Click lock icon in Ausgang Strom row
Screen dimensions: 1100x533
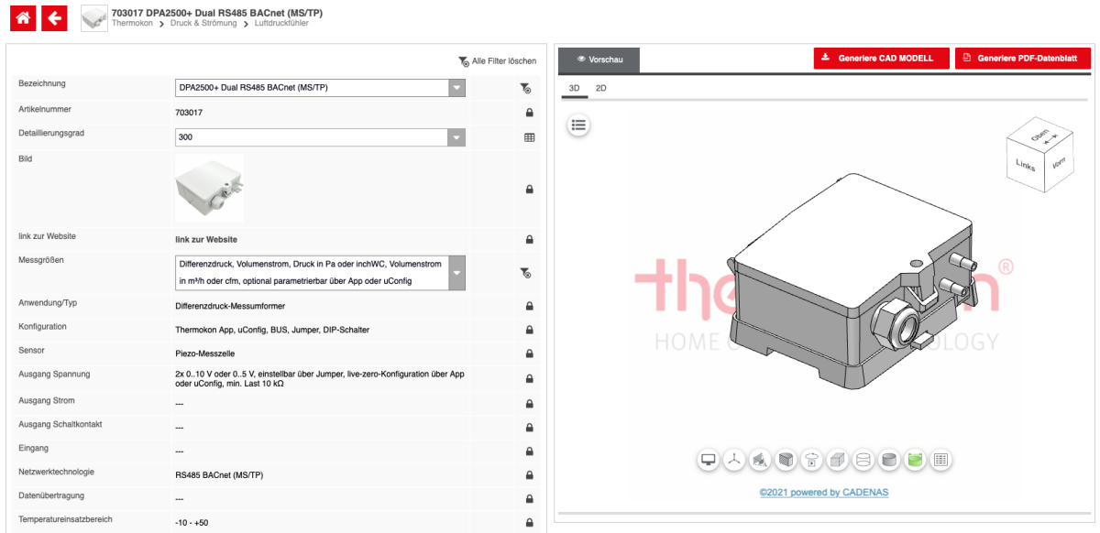(530, 404)
